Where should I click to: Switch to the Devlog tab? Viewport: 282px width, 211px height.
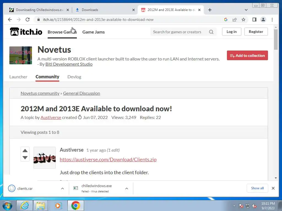(74, 77)
